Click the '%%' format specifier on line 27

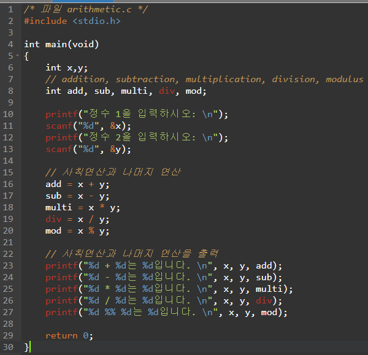[x=110, y=313]
